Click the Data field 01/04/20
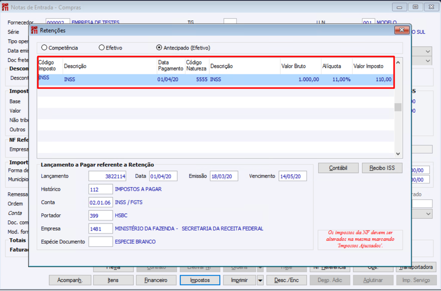Viewport: 441px width, 291px height. click(163, 176)
